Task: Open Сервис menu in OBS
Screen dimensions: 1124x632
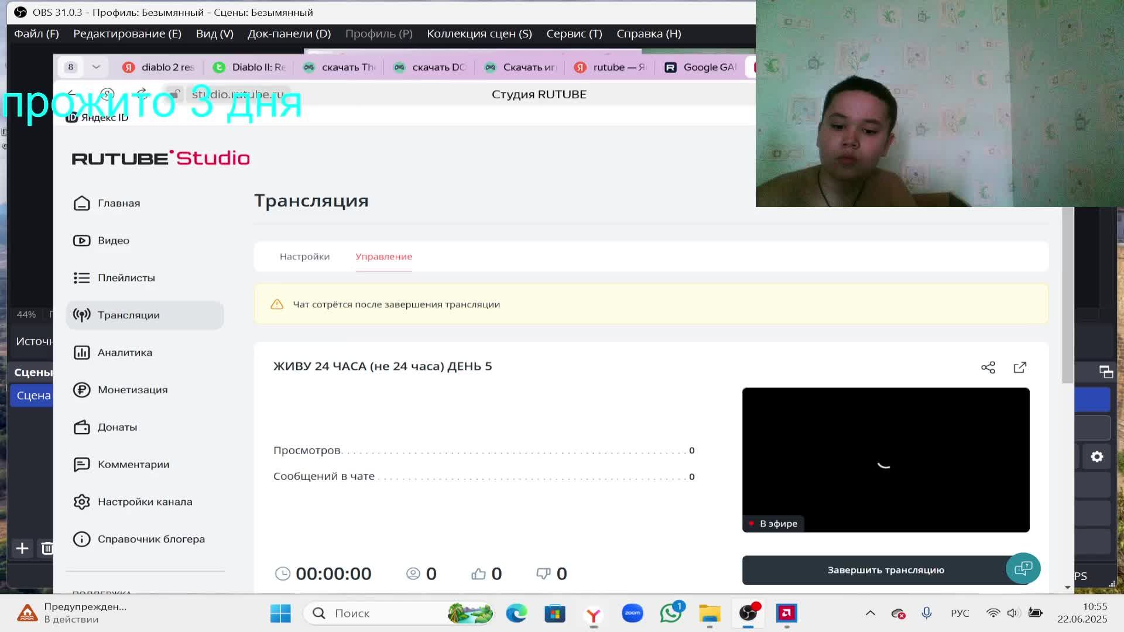Action: [574, 34]
